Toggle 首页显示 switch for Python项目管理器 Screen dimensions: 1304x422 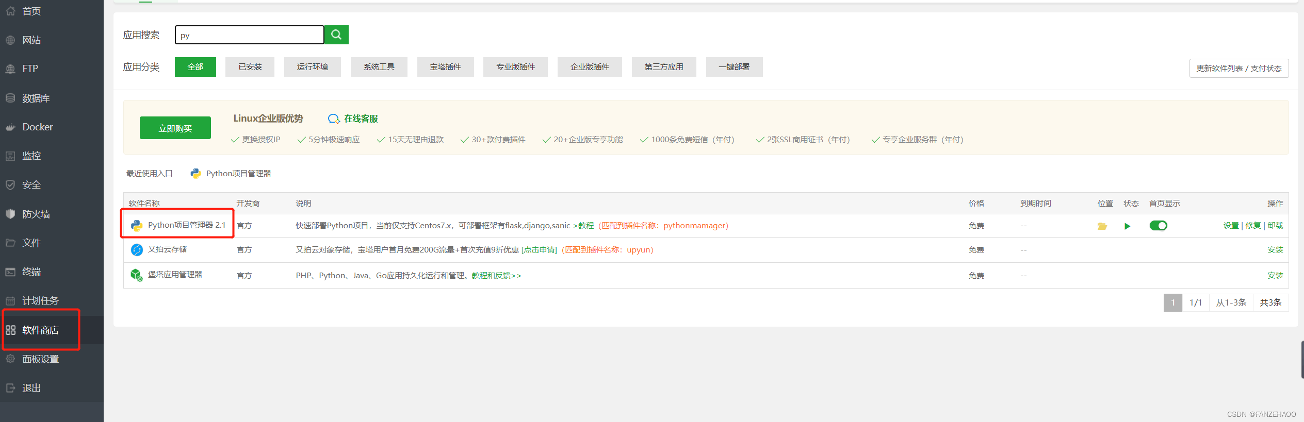tap(1158, 226)
